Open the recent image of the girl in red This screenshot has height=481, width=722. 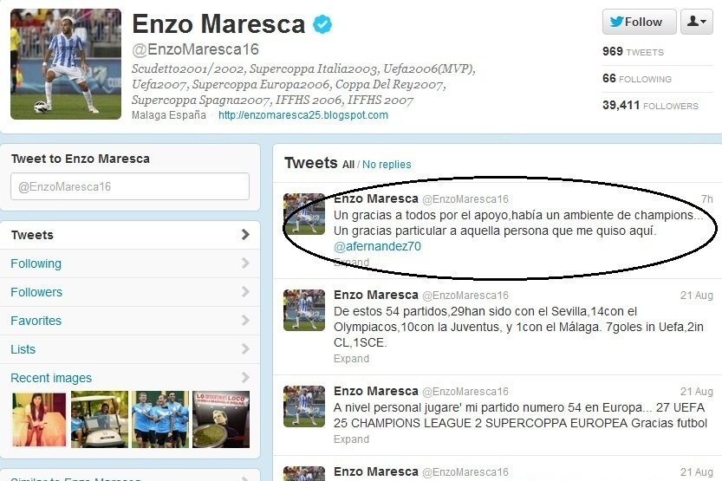[39, 419]
